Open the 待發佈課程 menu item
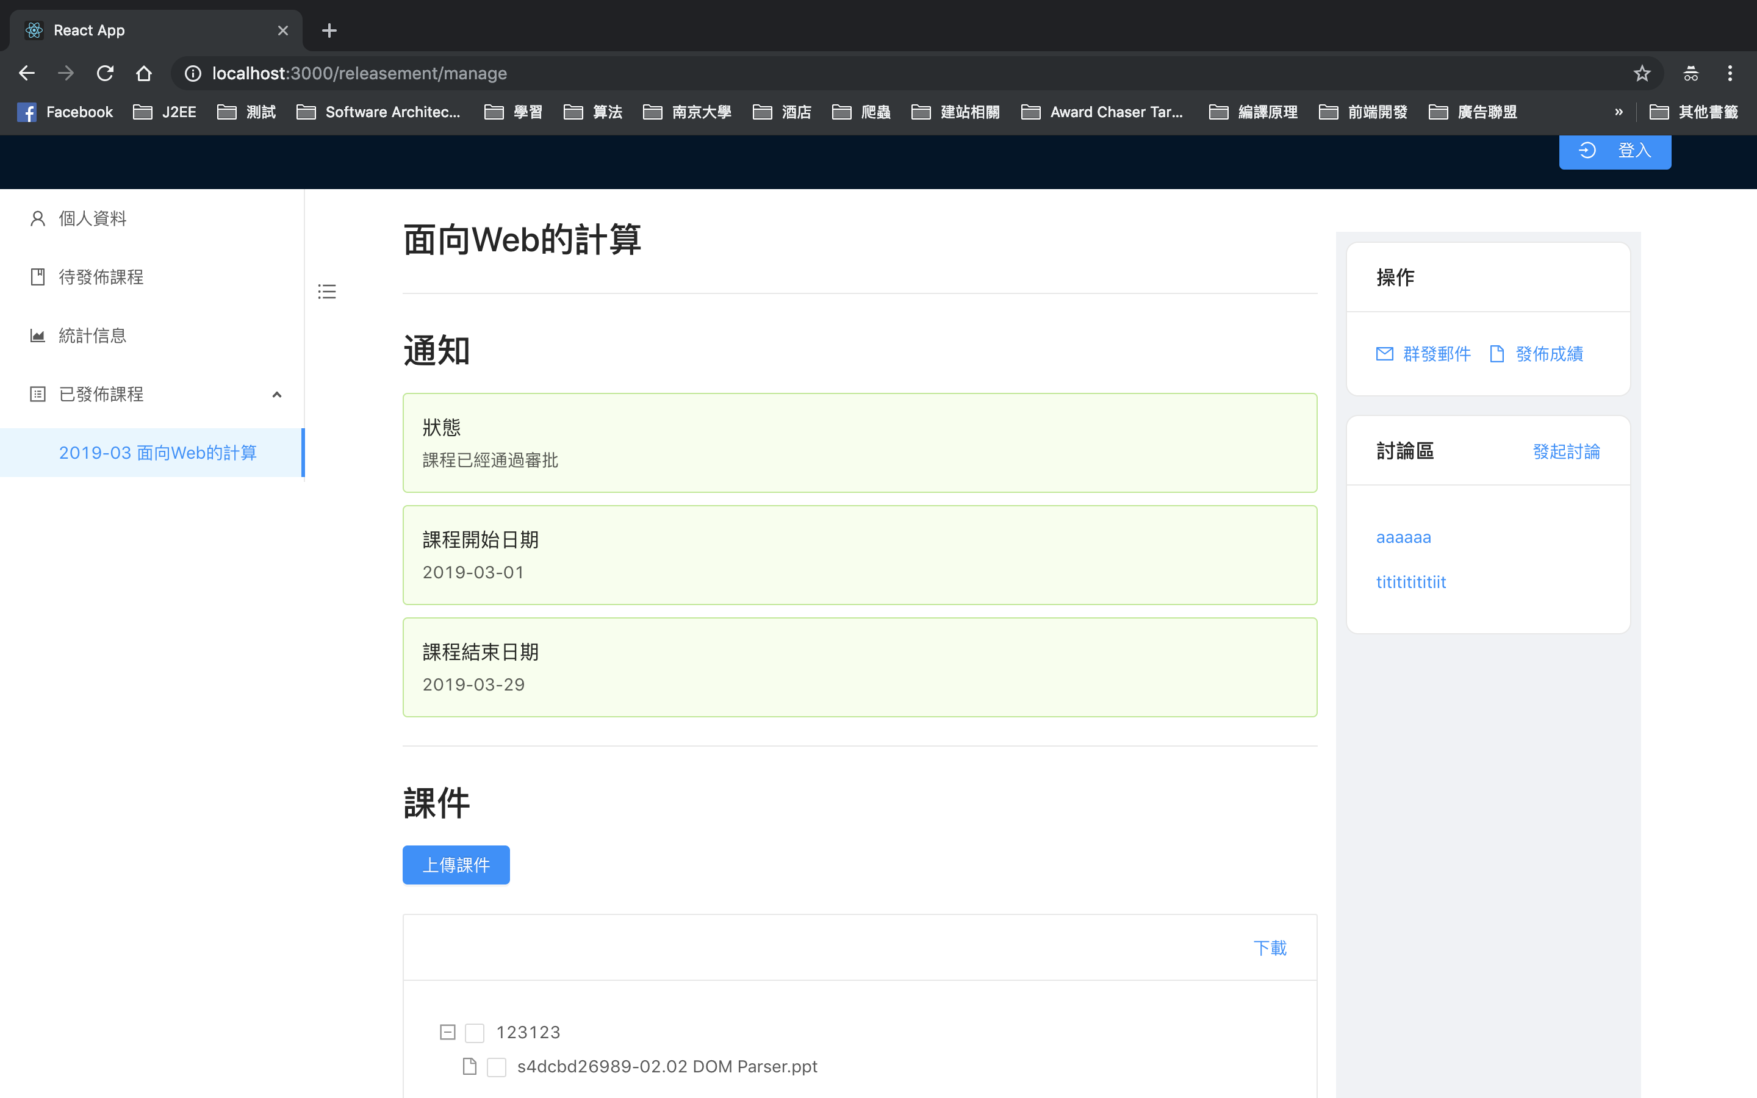 [x=101, y=278]
